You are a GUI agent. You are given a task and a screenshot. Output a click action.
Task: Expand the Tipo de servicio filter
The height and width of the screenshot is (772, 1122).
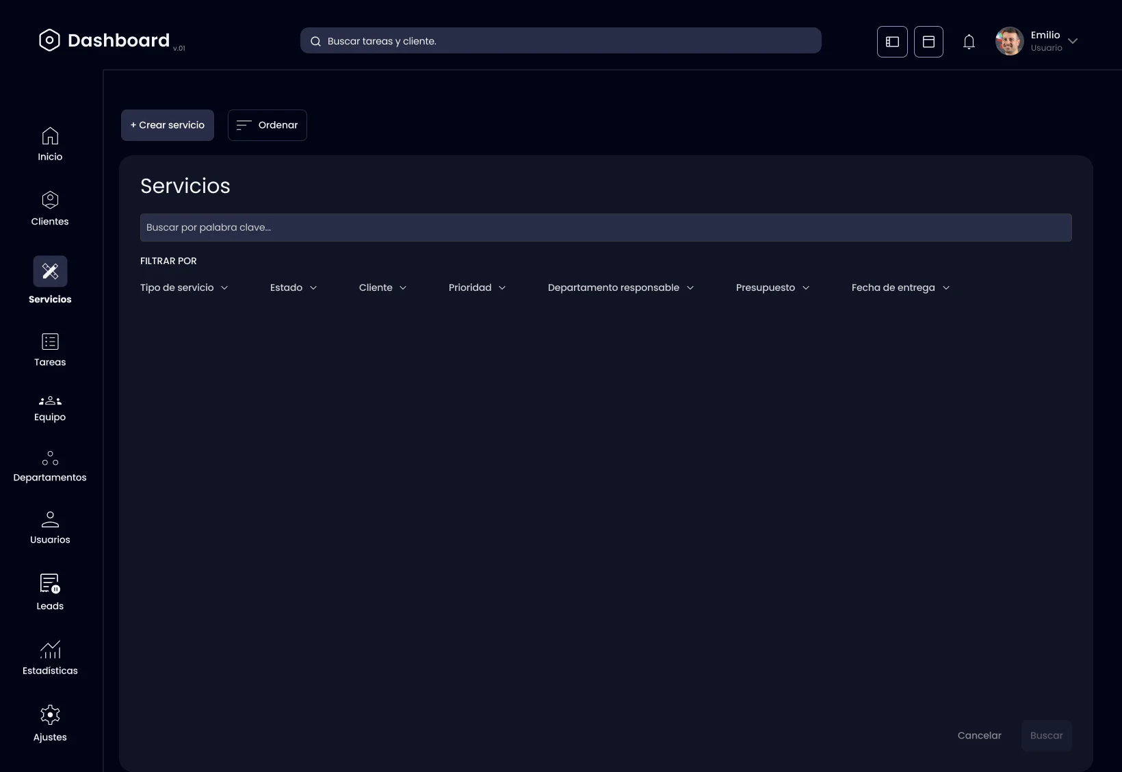[184, 287]
